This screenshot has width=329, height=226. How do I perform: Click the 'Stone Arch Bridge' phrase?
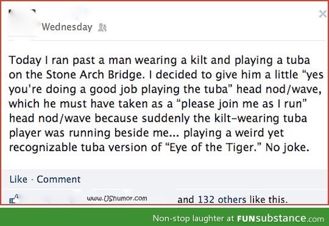(x=94, y=74)
